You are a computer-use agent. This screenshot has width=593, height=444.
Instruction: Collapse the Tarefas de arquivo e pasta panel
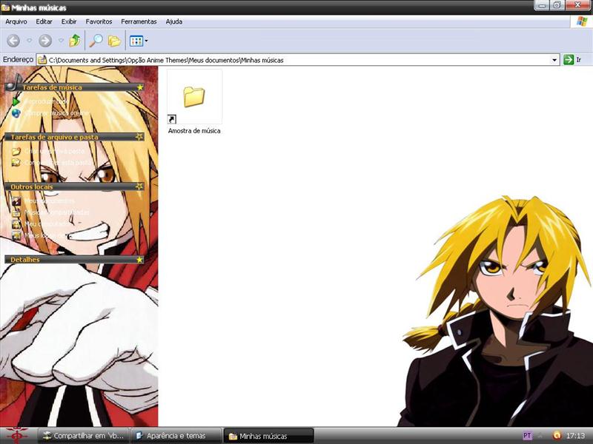(x=139, y=137)
